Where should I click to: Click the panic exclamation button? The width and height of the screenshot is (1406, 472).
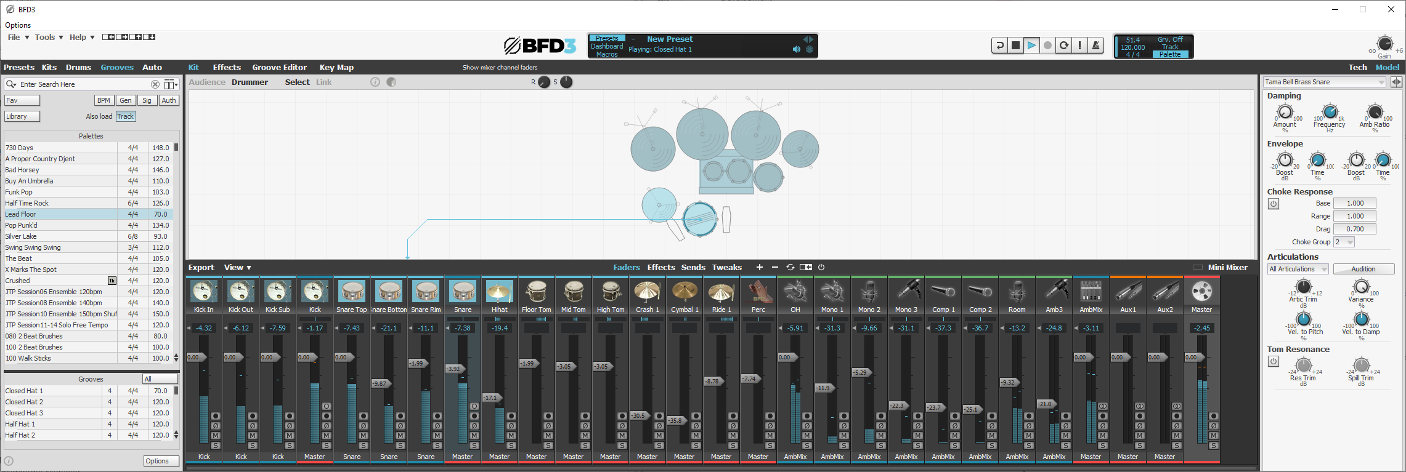click(x=1079, y=46)
